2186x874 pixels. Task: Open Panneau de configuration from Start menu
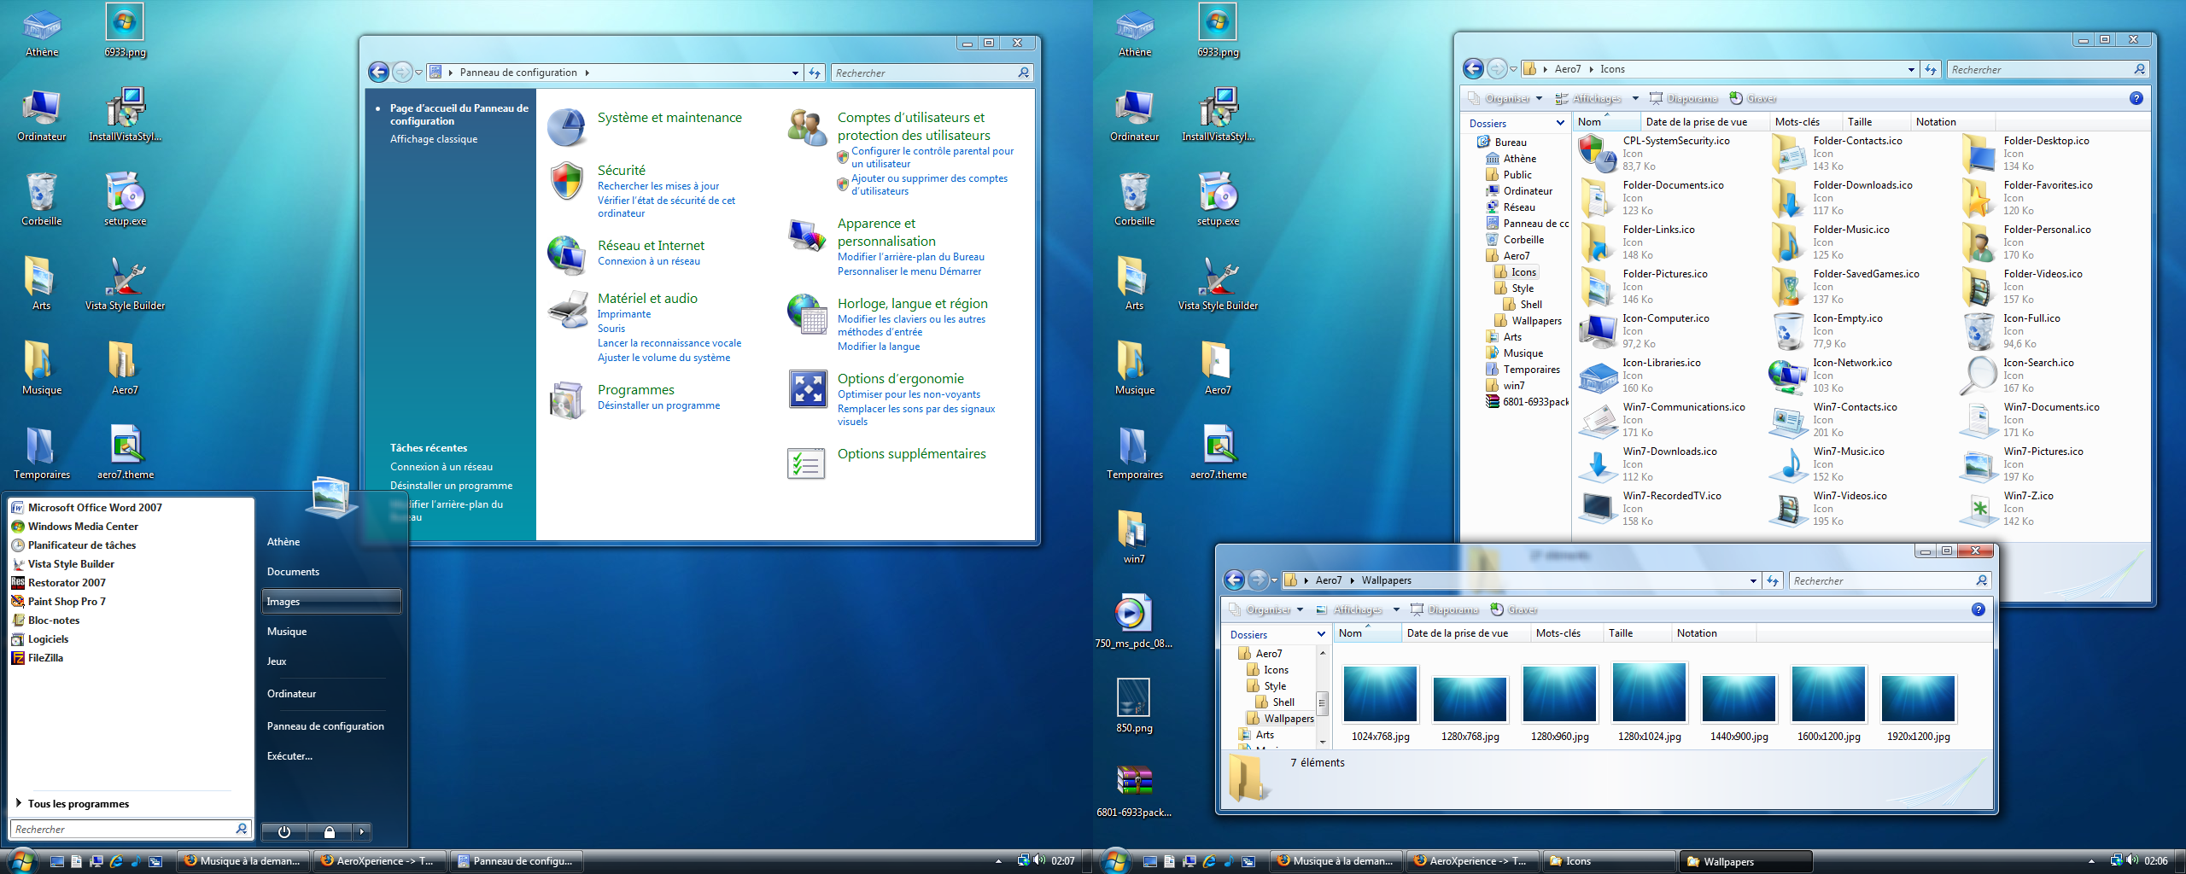coord(325,726)
